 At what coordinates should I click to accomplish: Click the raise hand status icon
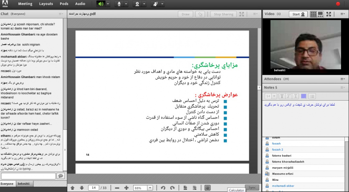point(155,4)
